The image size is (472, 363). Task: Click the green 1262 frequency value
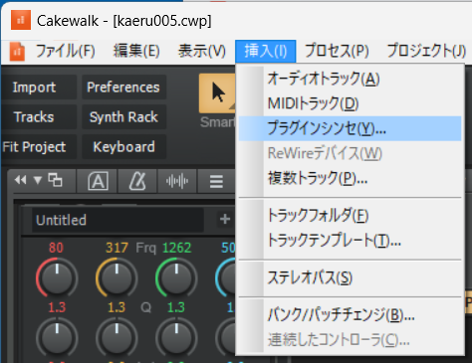[x=176, y=248]
